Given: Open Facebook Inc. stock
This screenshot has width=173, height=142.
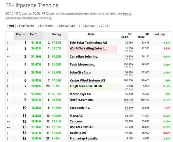Looking at the screenshot, I should tap(80, 108).
